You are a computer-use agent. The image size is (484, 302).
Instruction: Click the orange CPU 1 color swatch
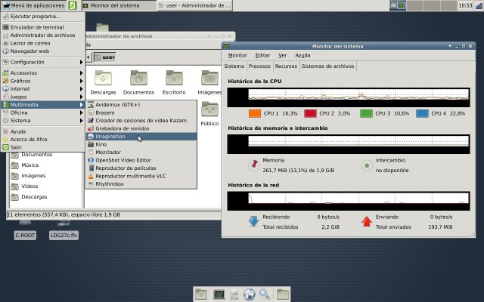click(x=254, y=113)
